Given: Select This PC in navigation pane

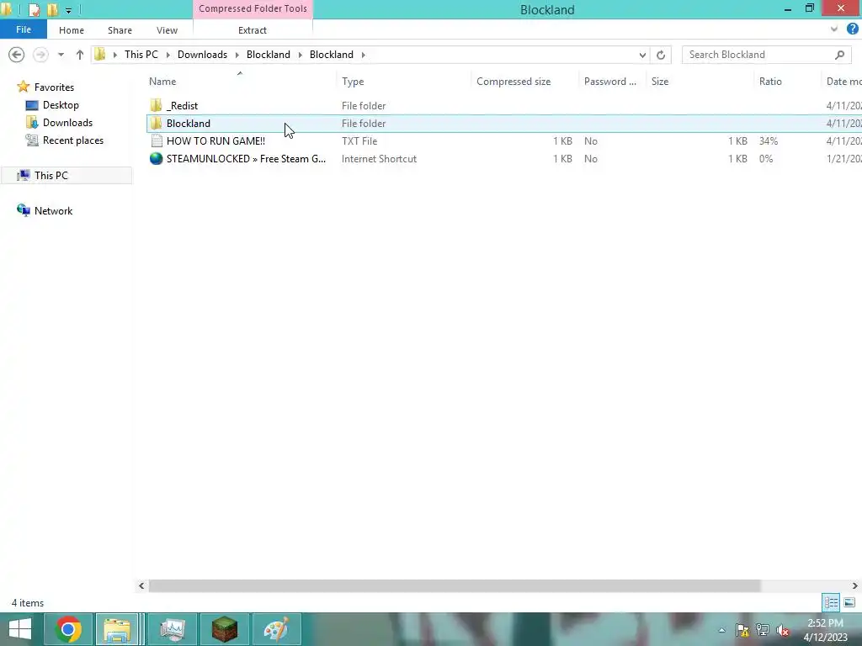Looking at the screenshot, I should coord(51,175).
